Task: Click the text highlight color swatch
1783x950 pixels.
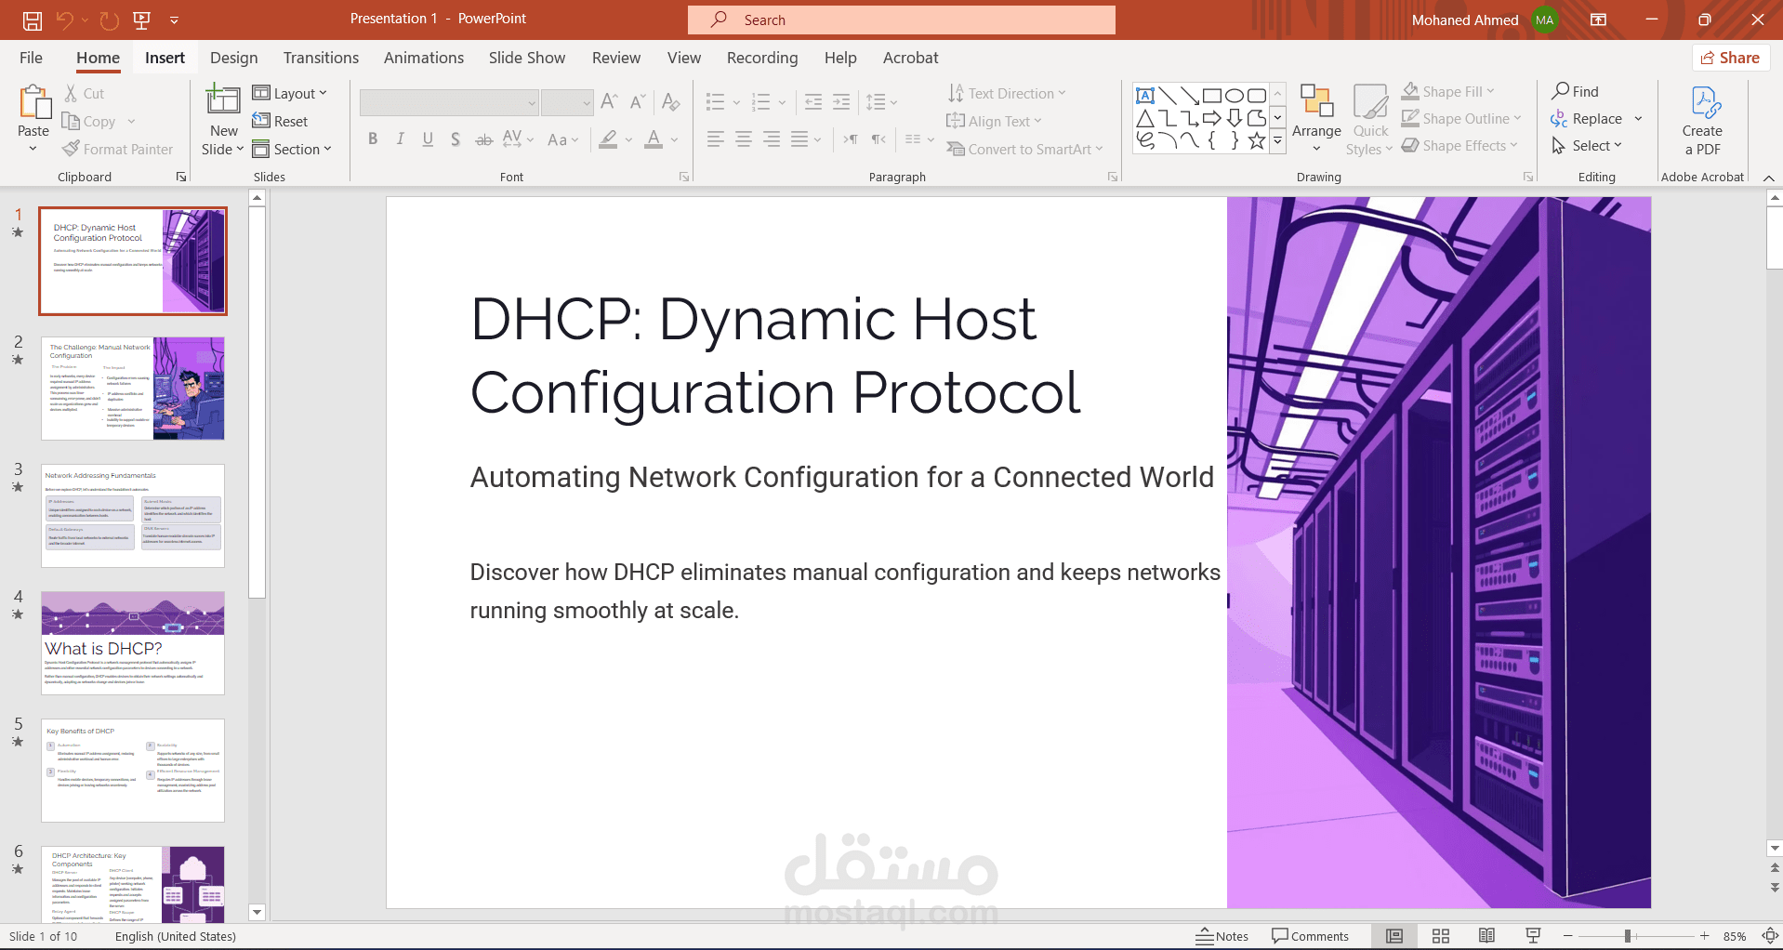Action: (608, 139)
